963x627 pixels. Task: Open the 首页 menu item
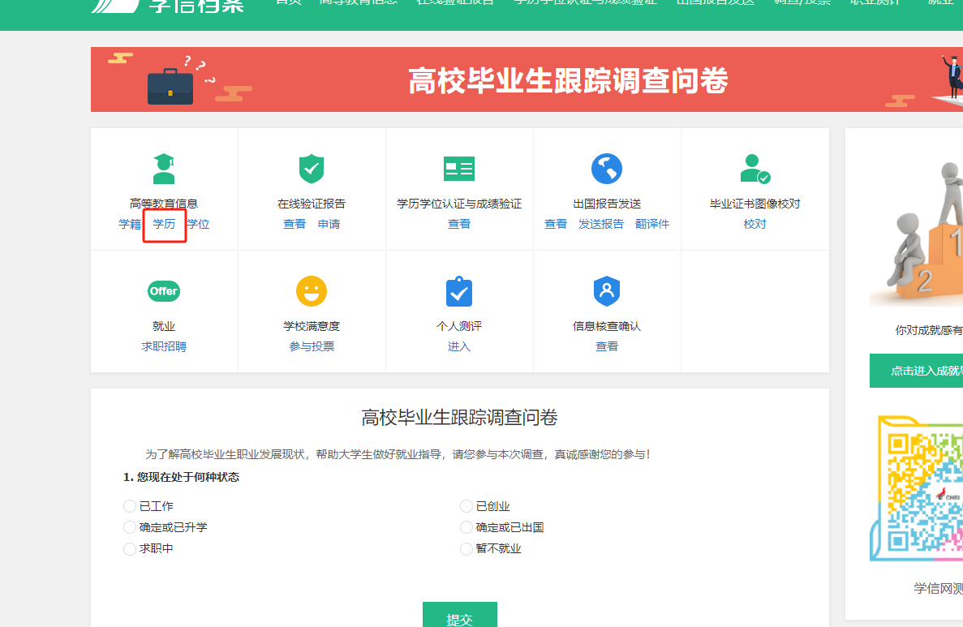[288, 2]
